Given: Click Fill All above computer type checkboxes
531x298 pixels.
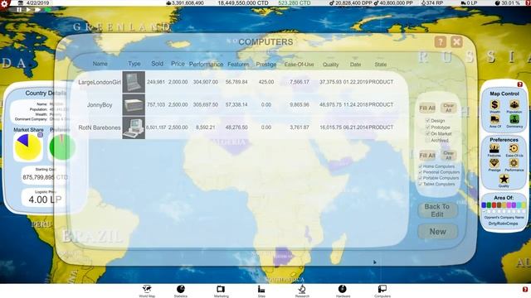Looking at the screenshot, I should tap(427, 156).
